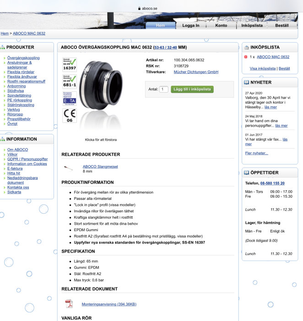Click the aboco.se address bar
This screenshot has height=321, width=303.
click(147, 8)
